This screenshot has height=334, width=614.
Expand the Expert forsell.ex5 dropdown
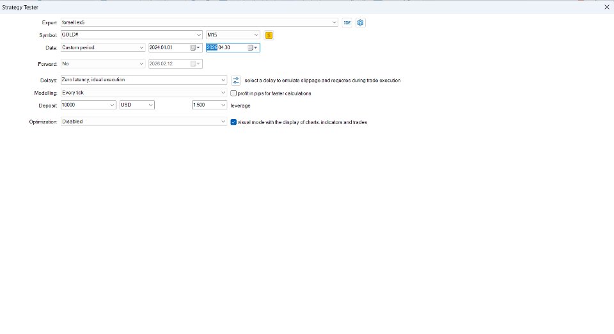point(335,22)
